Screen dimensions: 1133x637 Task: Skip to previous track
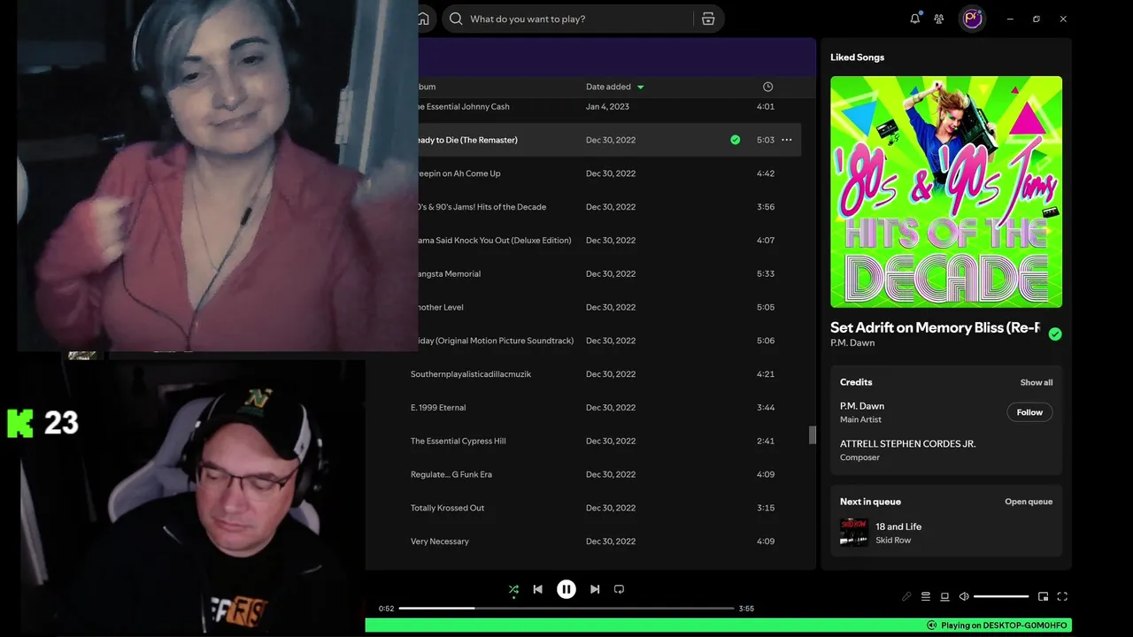point(537,589)
